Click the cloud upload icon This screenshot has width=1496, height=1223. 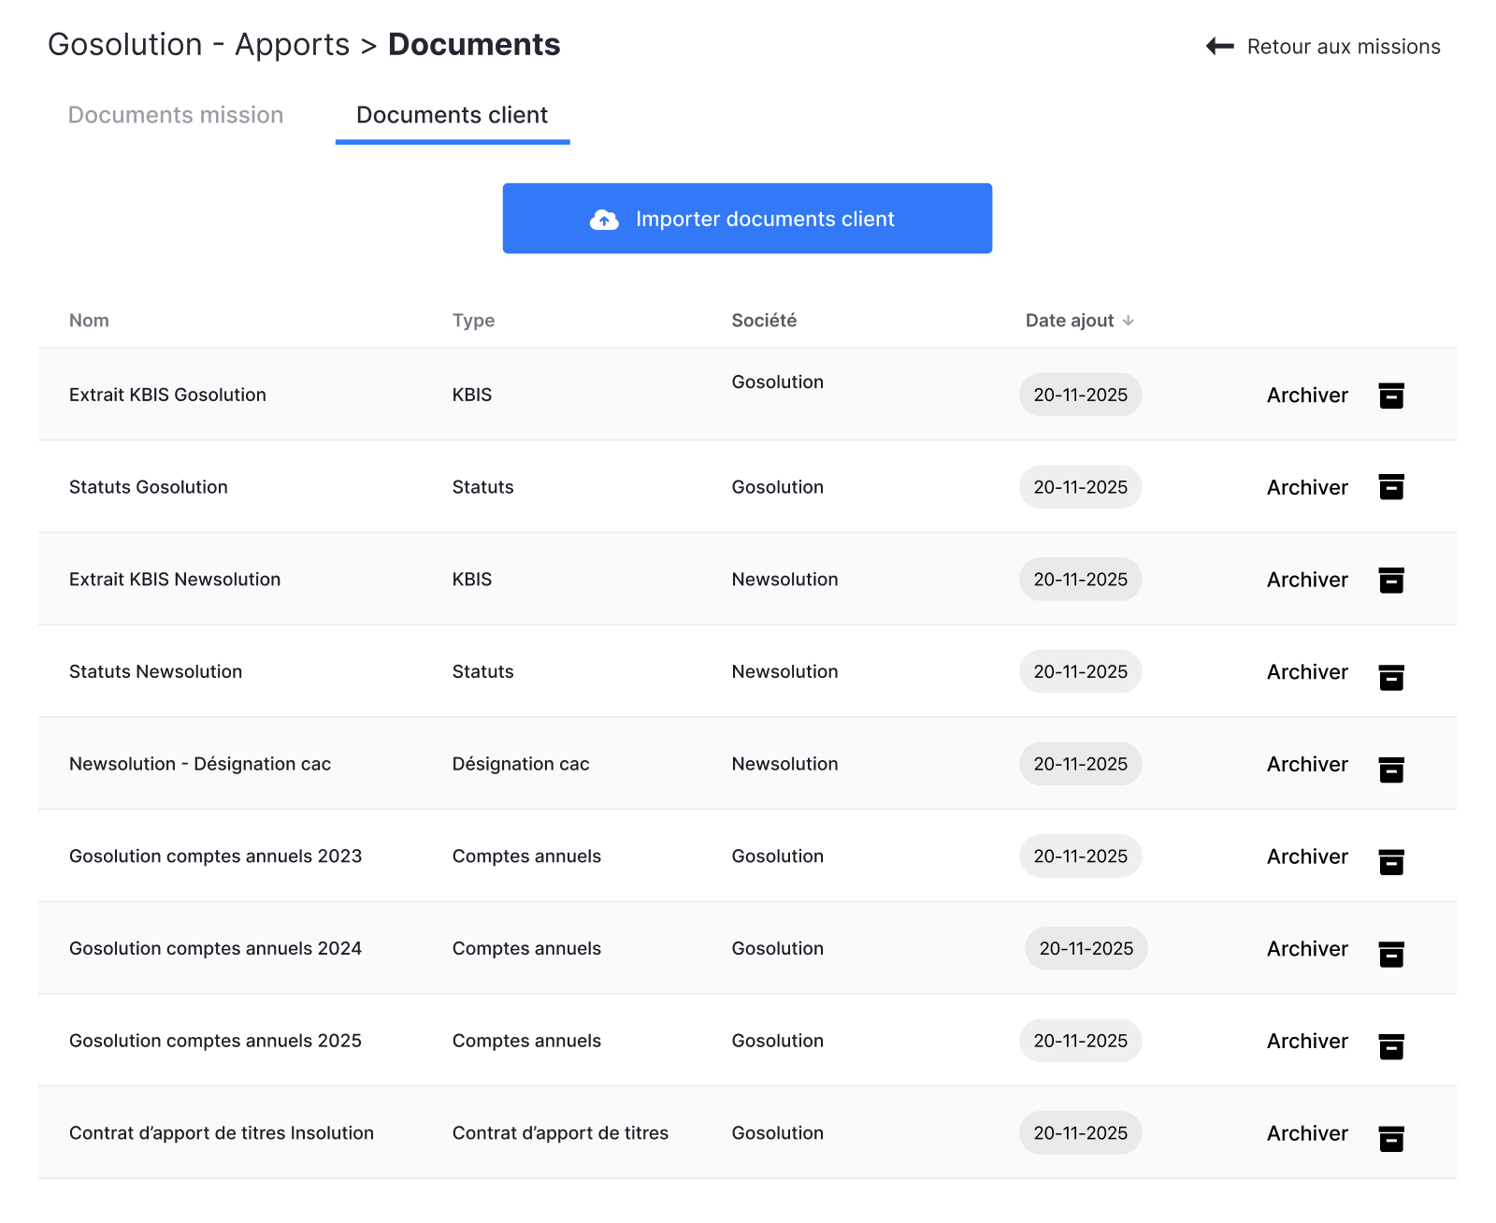coord(604,220)
